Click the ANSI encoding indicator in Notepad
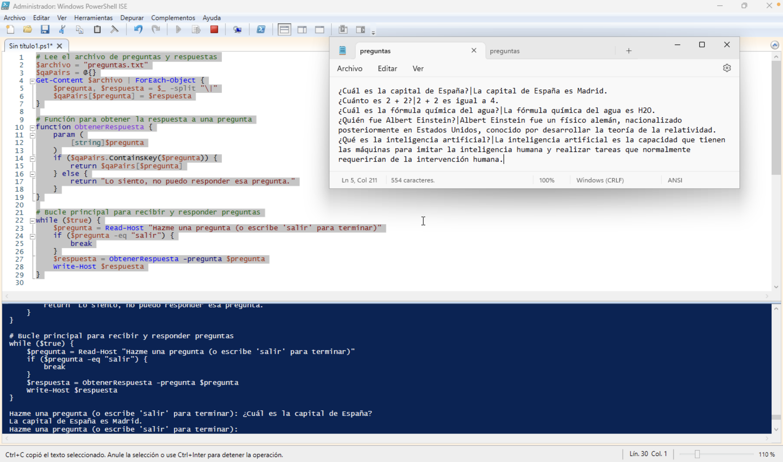This screenshot has width=783, height=462. (675, 180)
